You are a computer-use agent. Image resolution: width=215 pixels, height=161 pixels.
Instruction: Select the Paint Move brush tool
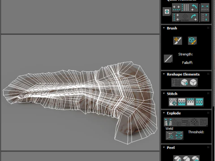[178, 41]
